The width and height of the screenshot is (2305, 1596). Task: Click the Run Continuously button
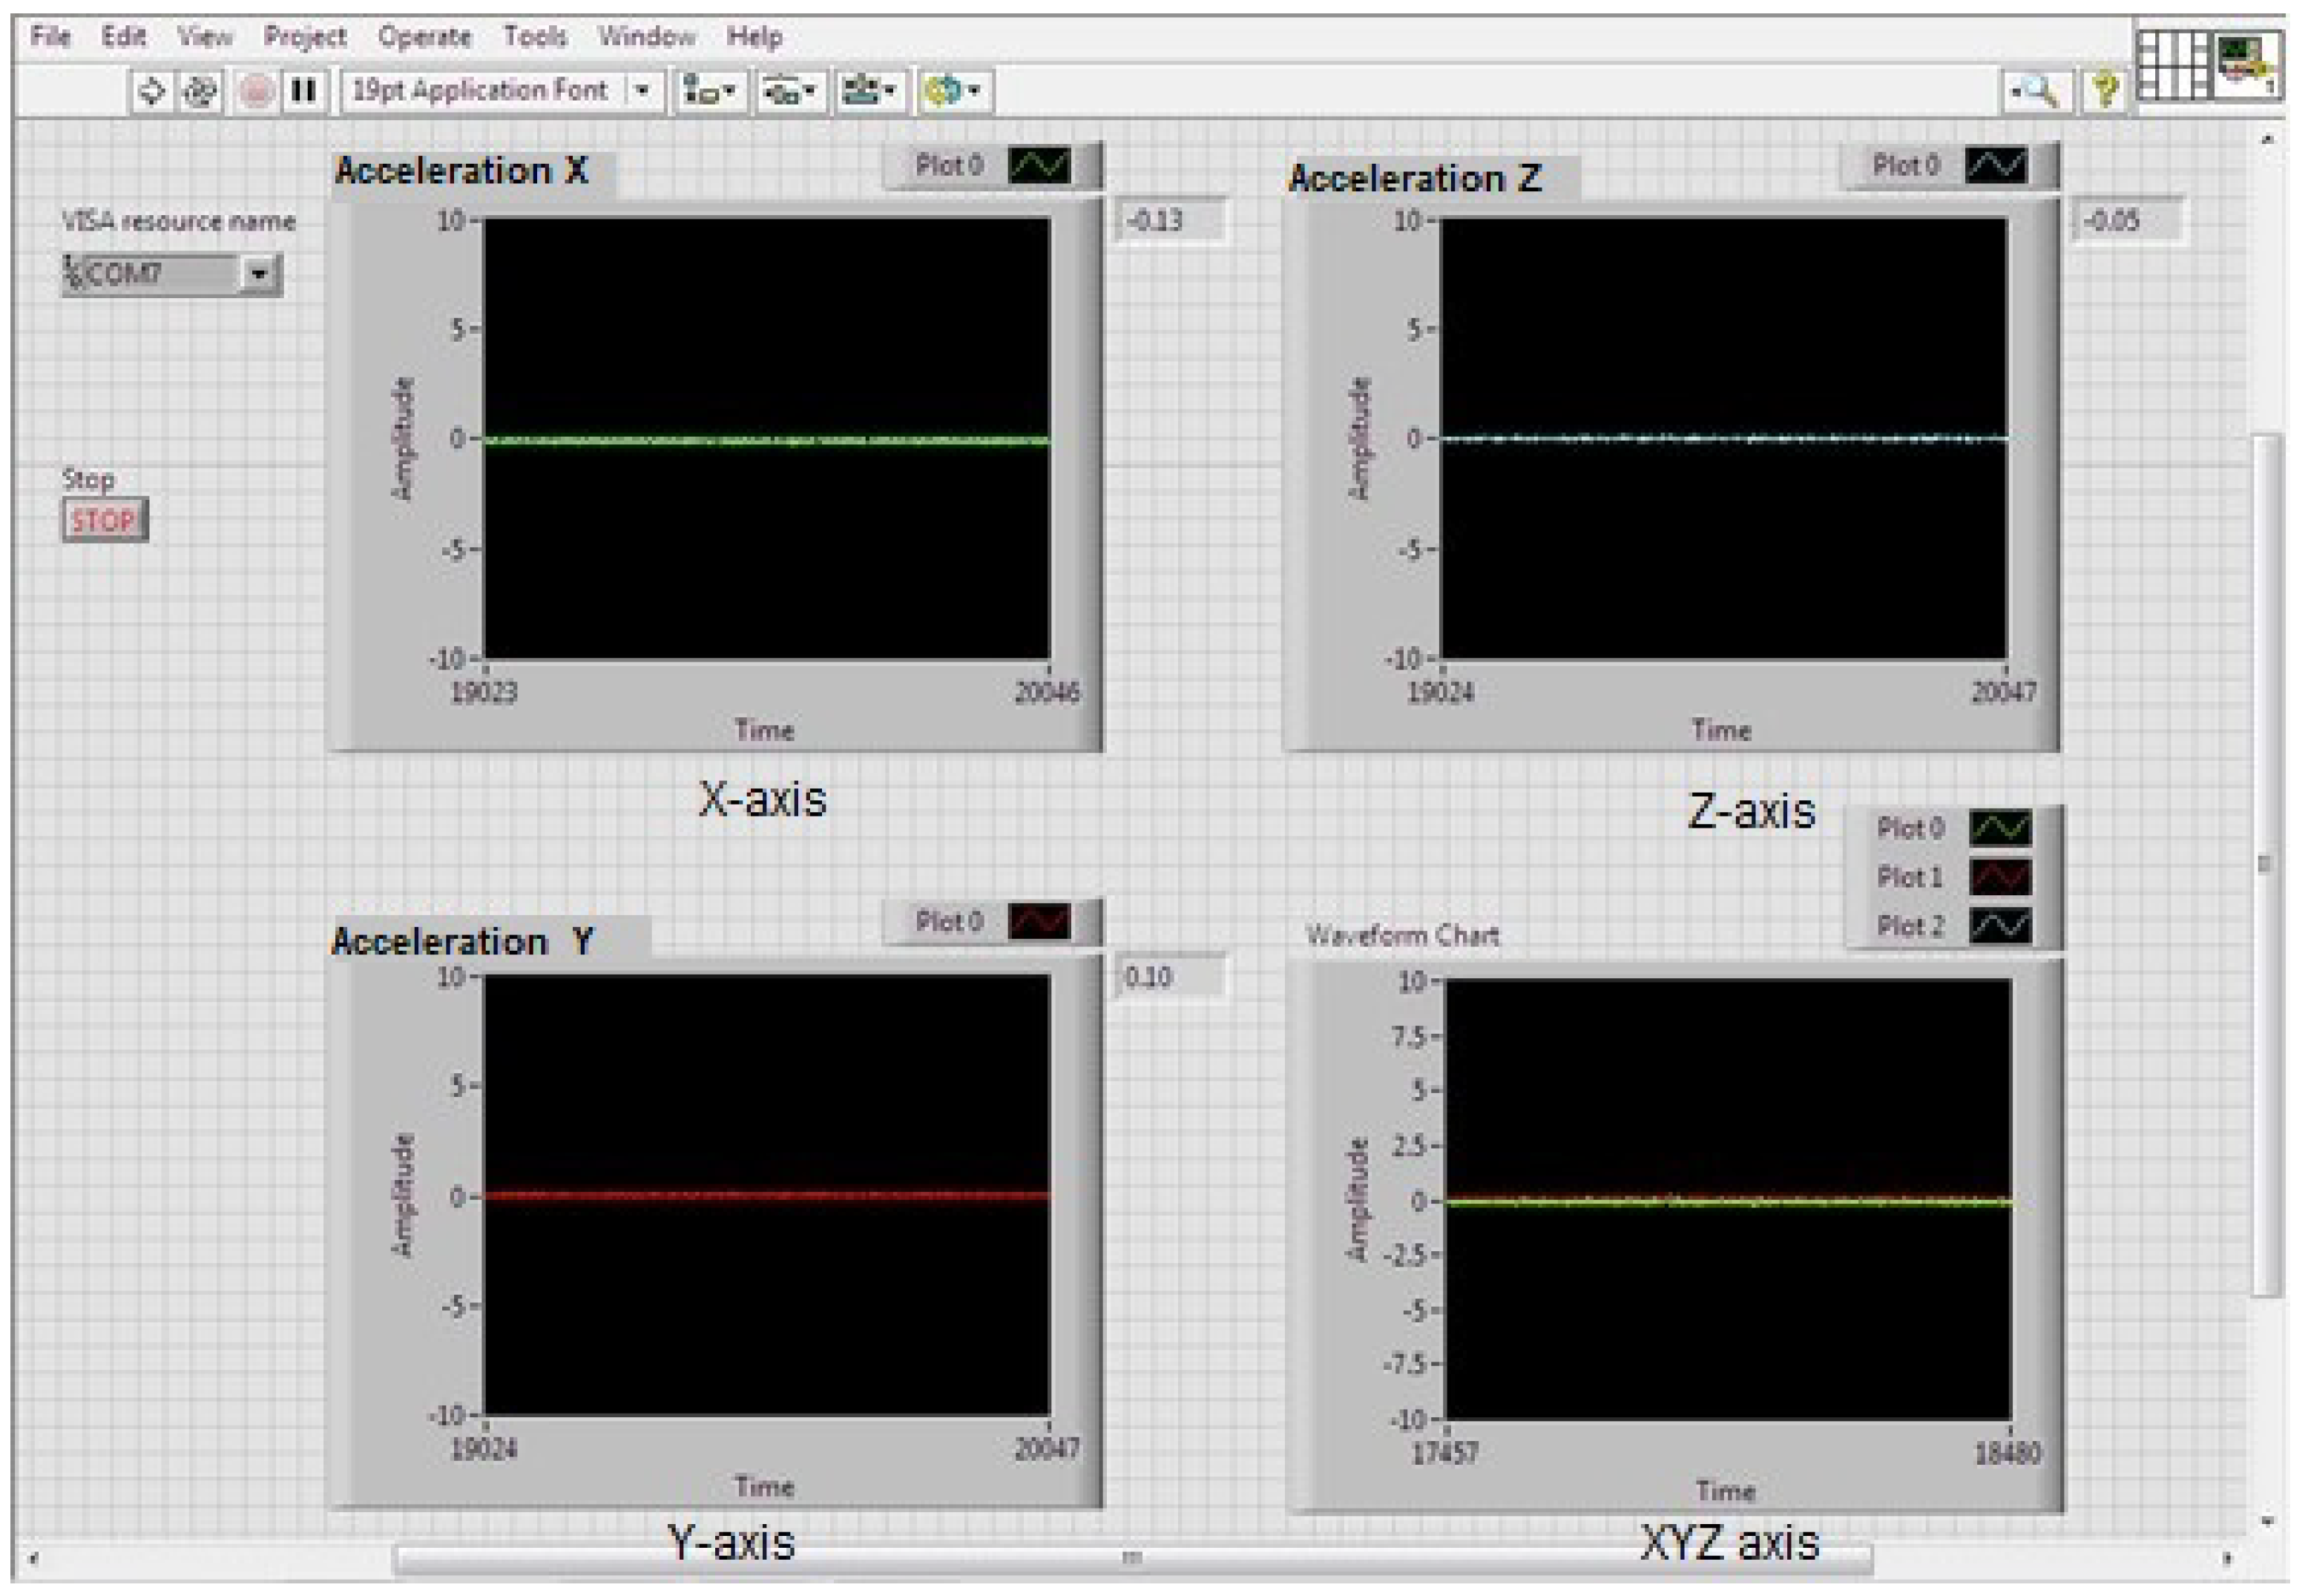(x=201, y=92)
